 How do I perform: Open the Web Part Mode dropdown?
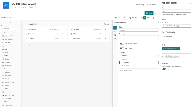(176, 26)
